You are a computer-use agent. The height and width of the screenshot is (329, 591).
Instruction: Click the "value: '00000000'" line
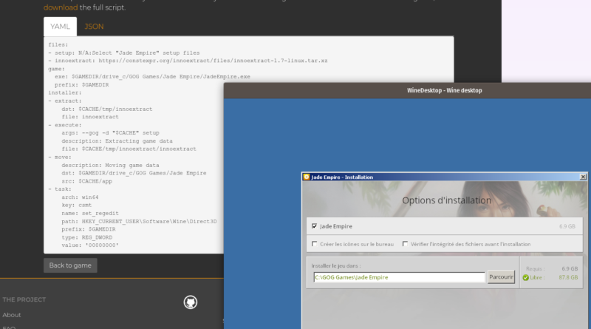pyautogui.click(x=90, y=245)
